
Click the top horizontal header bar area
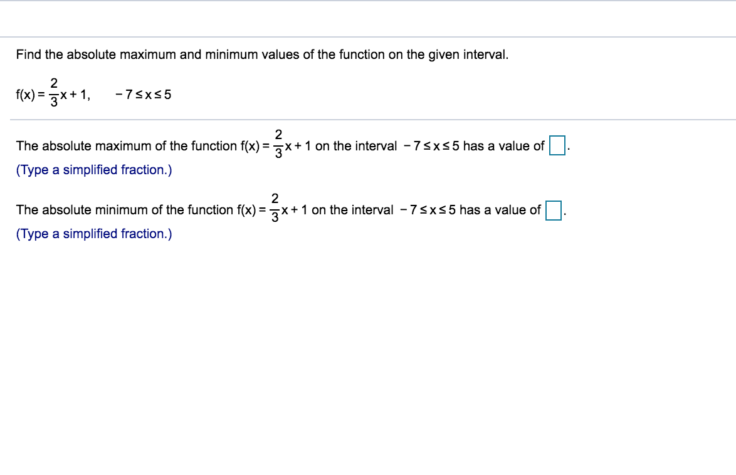368,19
